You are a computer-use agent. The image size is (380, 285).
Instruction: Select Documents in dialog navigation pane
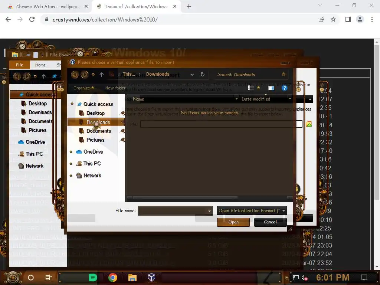99,131
